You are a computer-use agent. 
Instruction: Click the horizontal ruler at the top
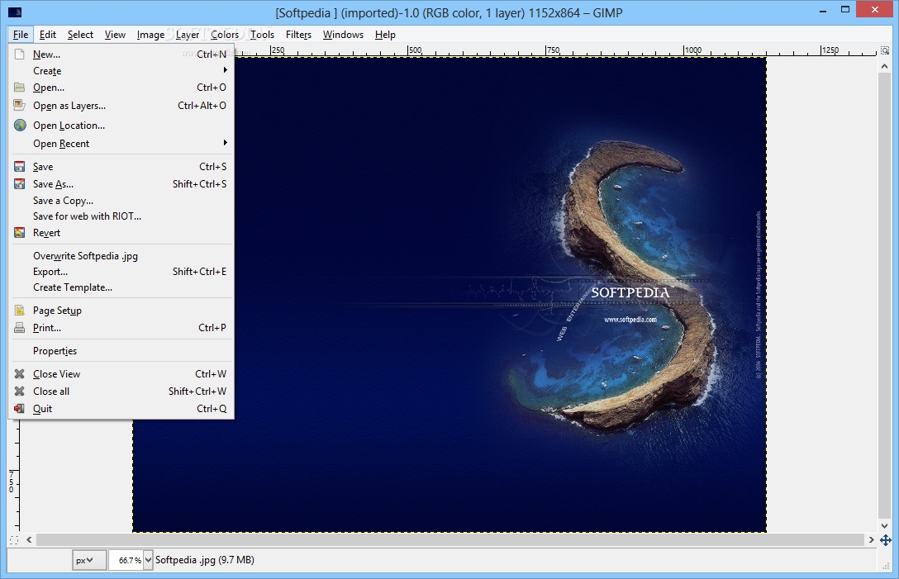click(x=555, y=50)
